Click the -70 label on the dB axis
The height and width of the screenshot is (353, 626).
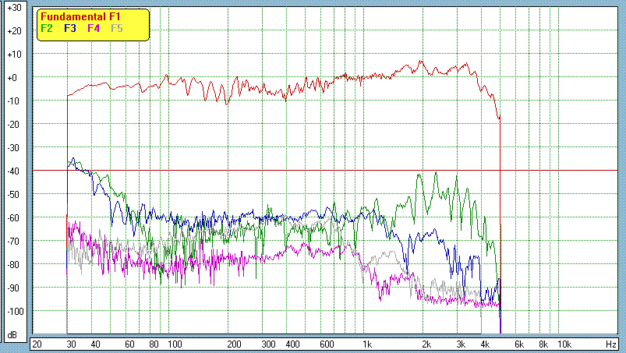(13, 241)
